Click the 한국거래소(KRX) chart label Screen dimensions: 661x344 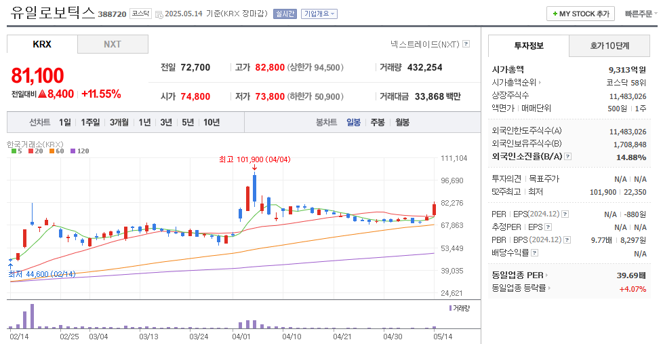[x=35, y=145]
